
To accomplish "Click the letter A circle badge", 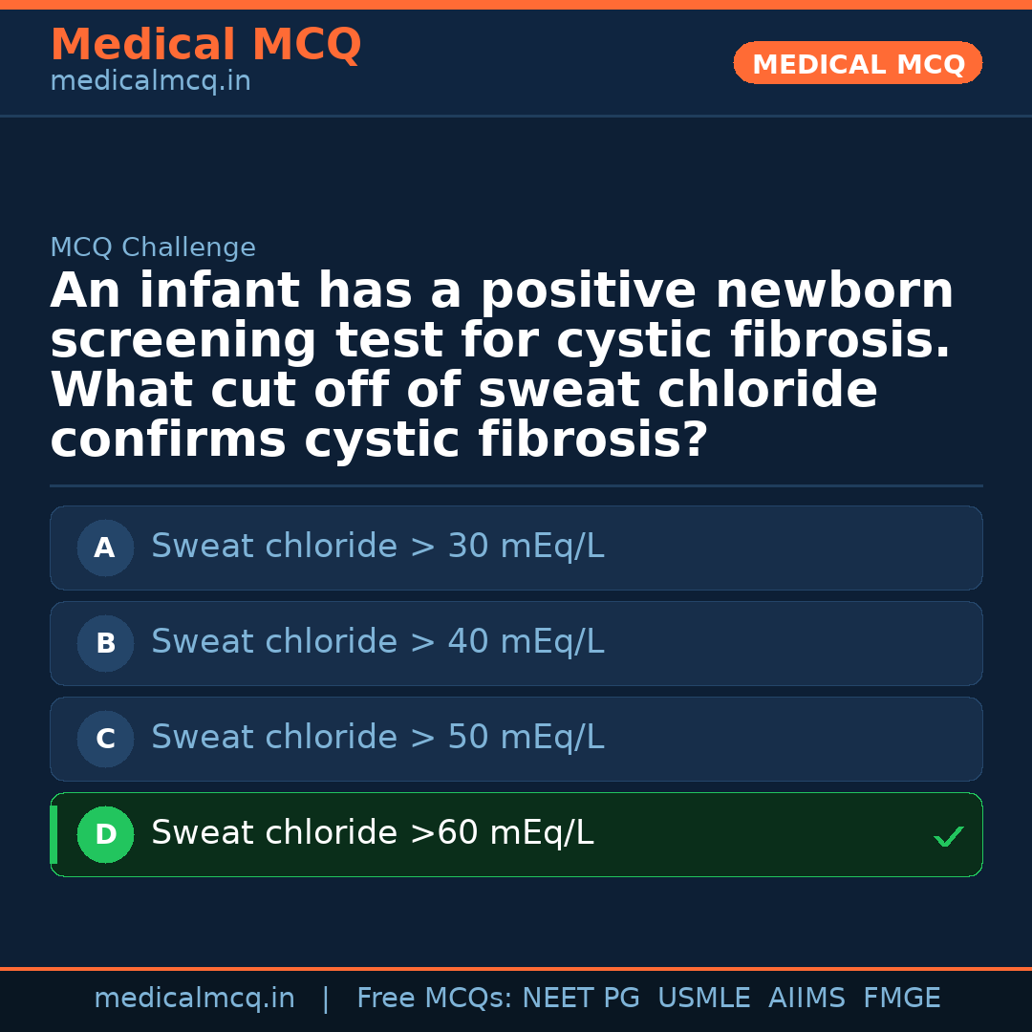I will coord(105,548).
